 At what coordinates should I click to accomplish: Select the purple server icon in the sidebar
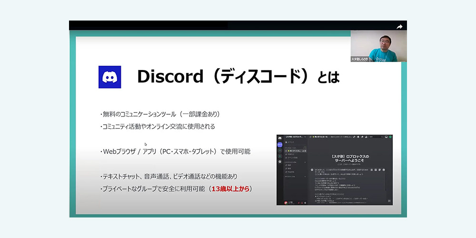point(280,144)
